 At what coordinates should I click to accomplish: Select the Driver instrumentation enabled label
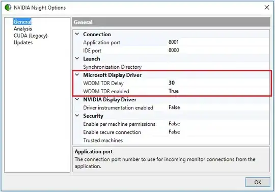click(x=118, y=107)
